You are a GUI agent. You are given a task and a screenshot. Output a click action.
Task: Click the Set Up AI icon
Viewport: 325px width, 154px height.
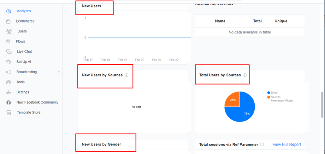[8, 62]
